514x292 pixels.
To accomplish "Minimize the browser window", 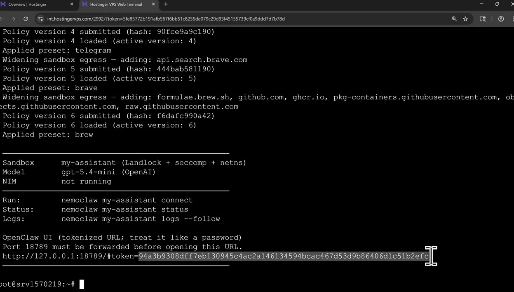I will point(481,4).
